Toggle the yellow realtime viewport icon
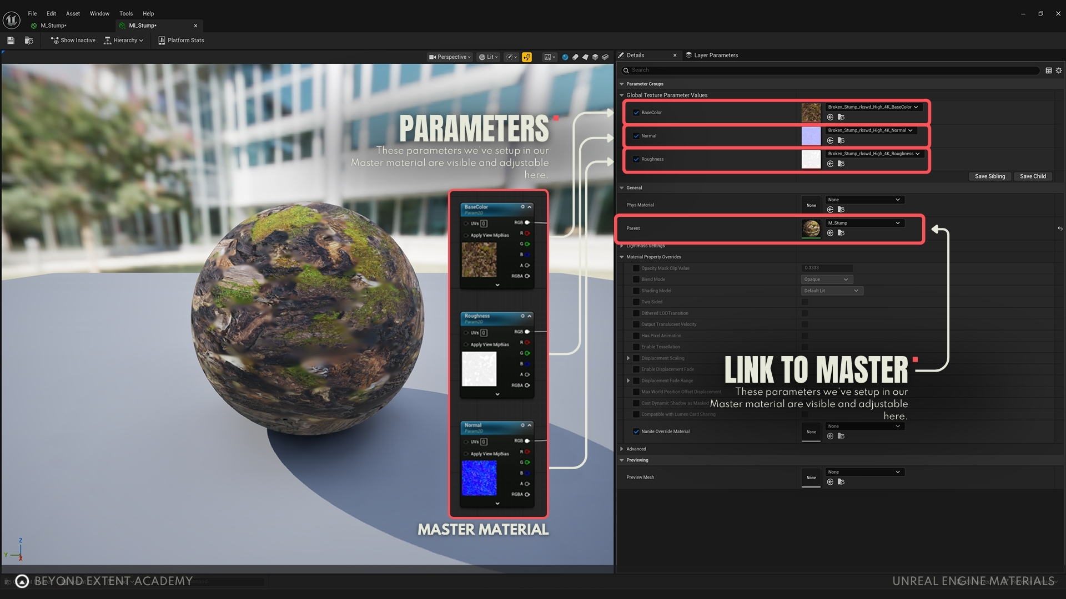 (527, 57)
